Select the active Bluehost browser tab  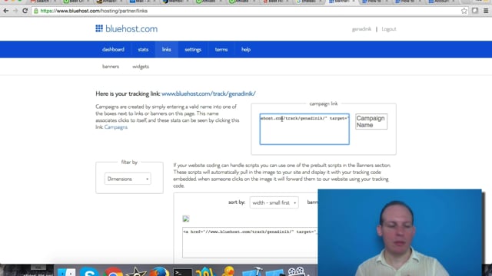tap(342, 2)
